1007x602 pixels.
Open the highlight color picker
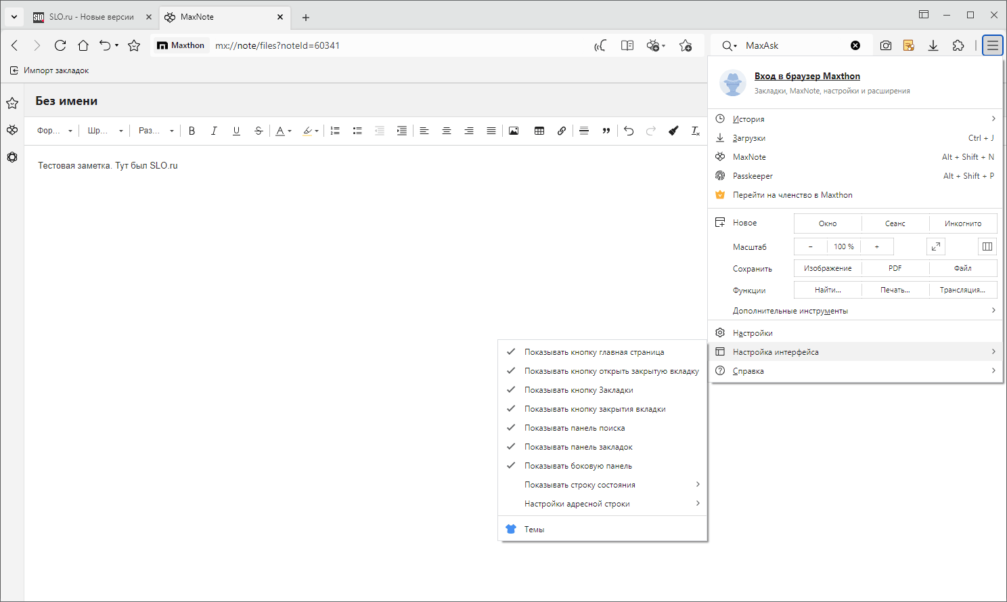pos(311,131)
